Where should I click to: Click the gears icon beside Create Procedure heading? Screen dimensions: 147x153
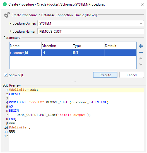[x=7, y=15]
